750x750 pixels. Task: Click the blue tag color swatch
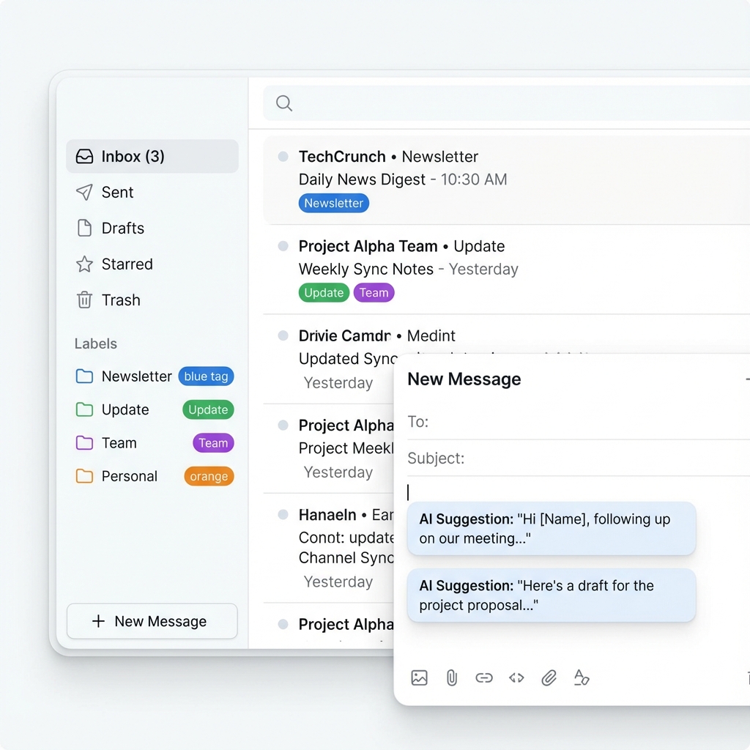point(206,376)
